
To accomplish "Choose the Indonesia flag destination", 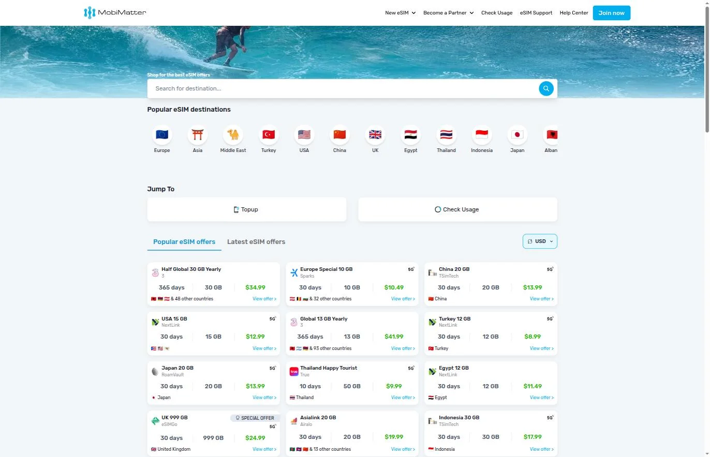I will tap(482, 135).
